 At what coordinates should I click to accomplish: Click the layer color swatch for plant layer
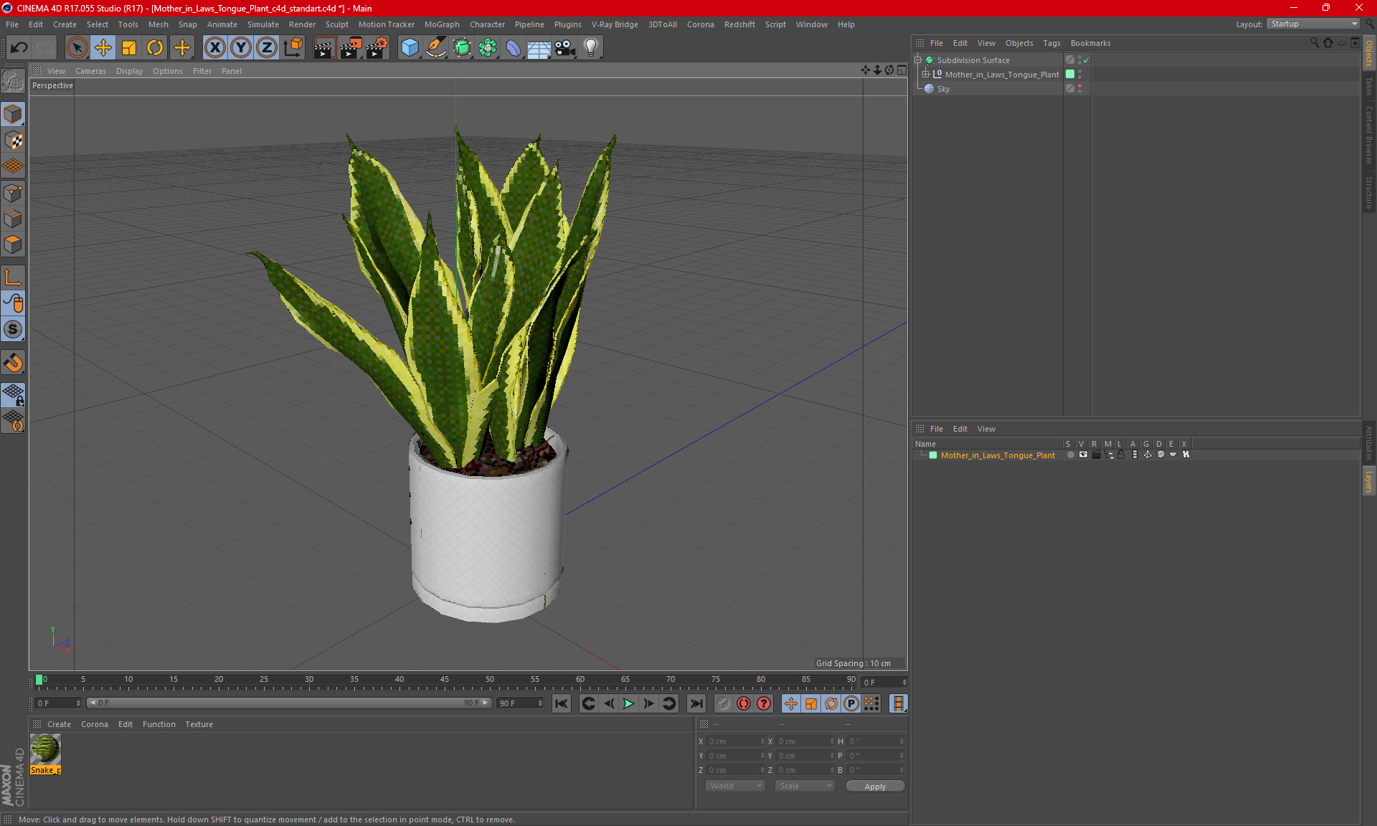(933, 455)
